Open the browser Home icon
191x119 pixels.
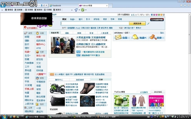tap(181, 5)
